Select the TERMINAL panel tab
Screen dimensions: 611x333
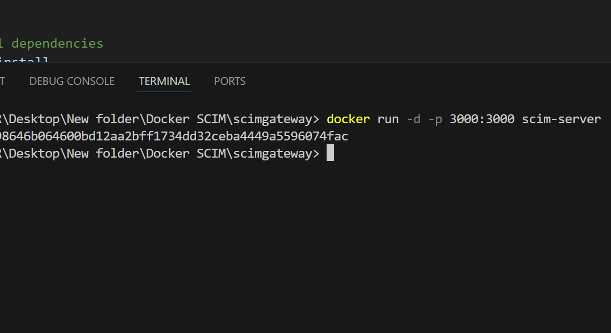click(x=164, y=81)
